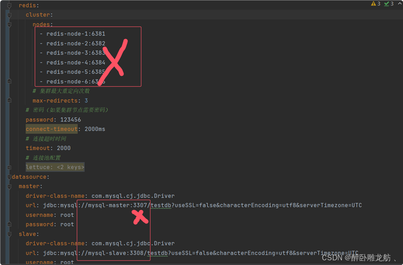Image resolution: width=403 pixels, height=265 pixels.
Task: Click the timeout value 2000
Action: 64,148
